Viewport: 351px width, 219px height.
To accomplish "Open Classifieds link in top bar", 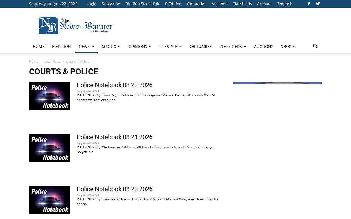I will 242,4.
